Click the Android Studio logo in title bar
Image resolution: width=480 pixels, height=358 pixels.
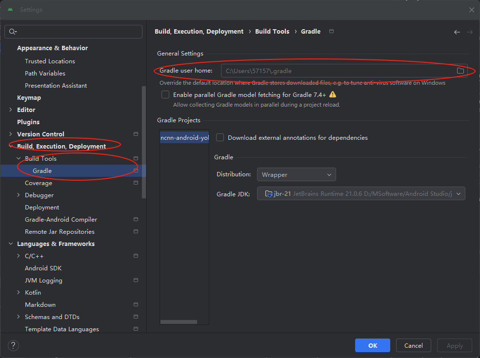(10, 9)
